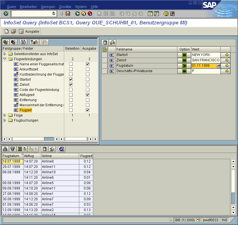Enable Ankunftszeit output checkbox
The image size is (238, 225).
tap(87, 69)
